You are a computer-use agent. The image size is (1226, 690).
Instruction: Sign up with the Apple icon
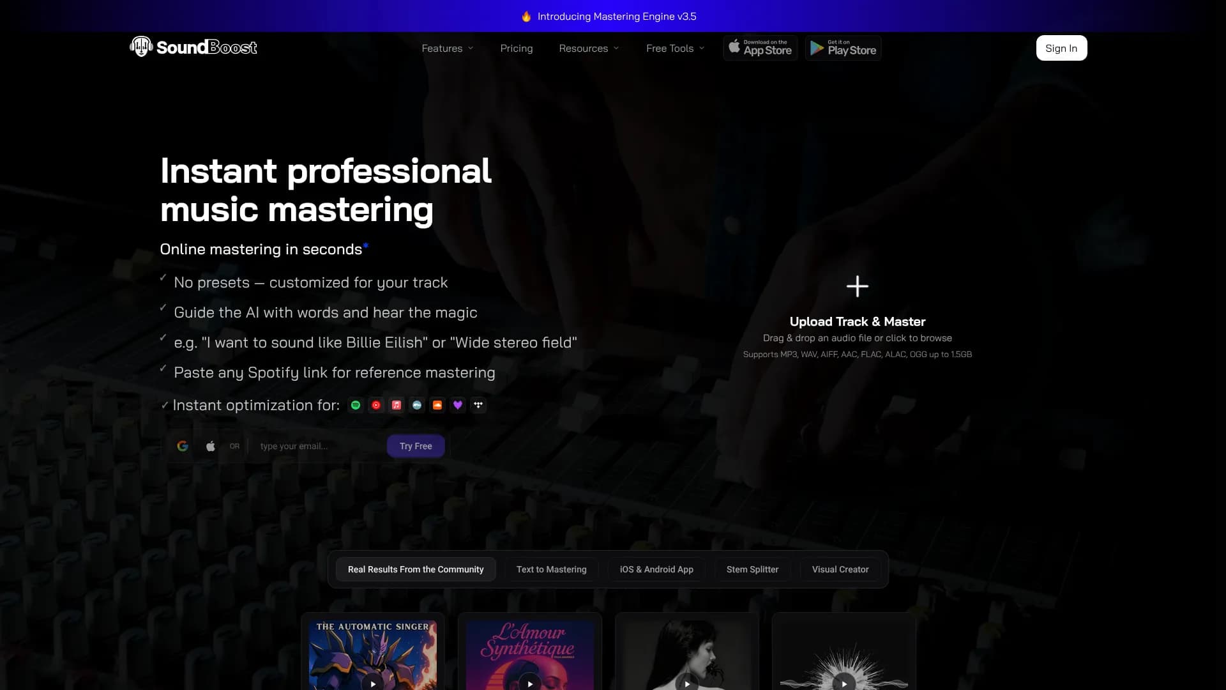click(x=210, y=445)
